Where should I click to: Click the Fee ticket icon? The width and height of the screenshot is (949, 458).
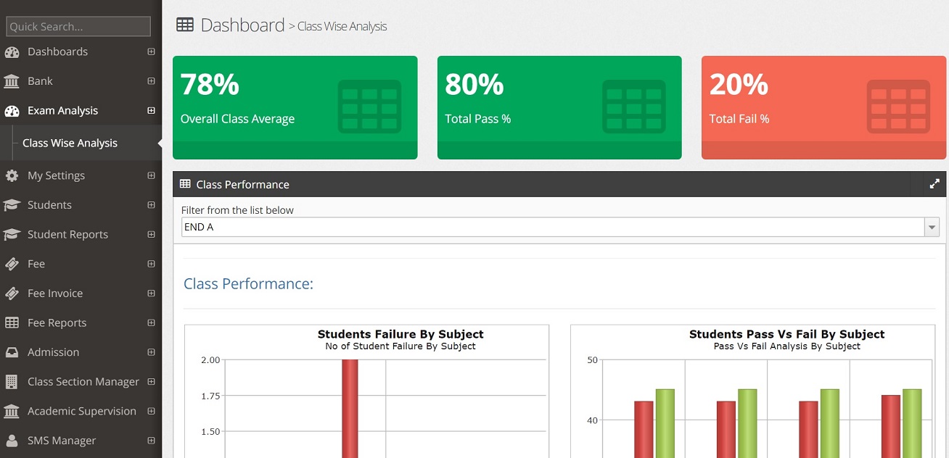[x=12, y=264]
